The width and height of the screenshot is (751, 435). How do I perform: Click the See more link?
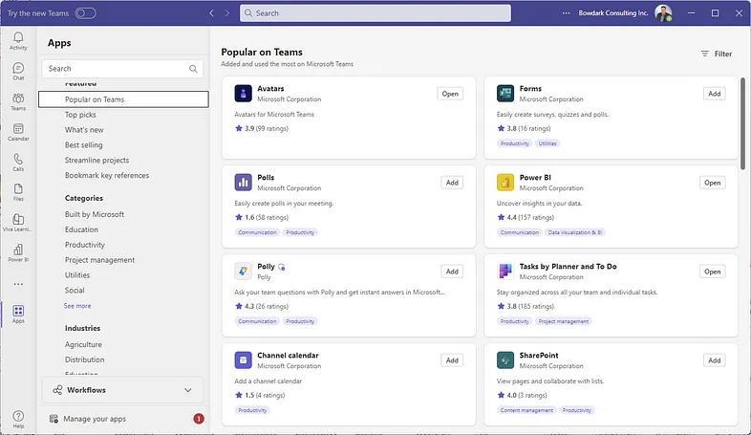(77, 306)
